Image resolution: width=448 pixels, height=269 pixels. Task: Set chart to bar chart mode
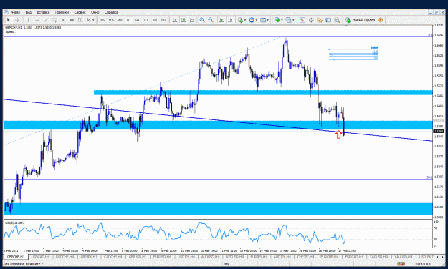pos(175,20)
